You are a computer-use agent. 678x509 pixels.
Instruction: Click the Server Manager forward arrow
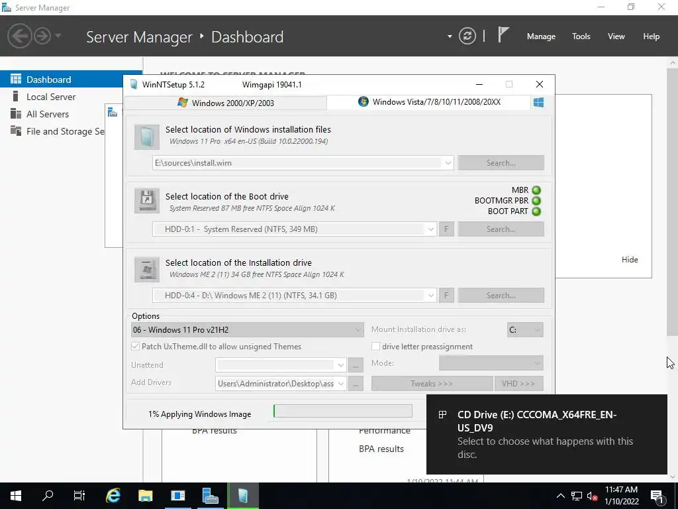(x=42, y=36)
